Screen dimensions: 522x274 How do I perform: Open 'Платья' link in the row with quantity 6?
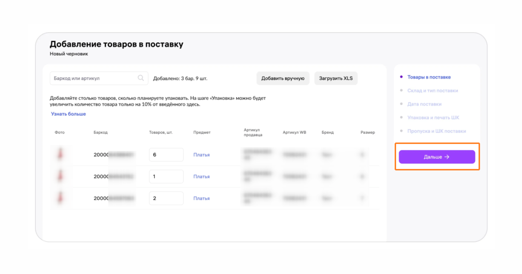click(201, 155)
